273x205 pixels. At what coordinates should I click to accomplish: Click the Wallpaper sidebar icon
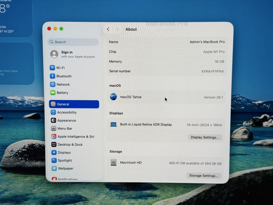pos(54,168)
